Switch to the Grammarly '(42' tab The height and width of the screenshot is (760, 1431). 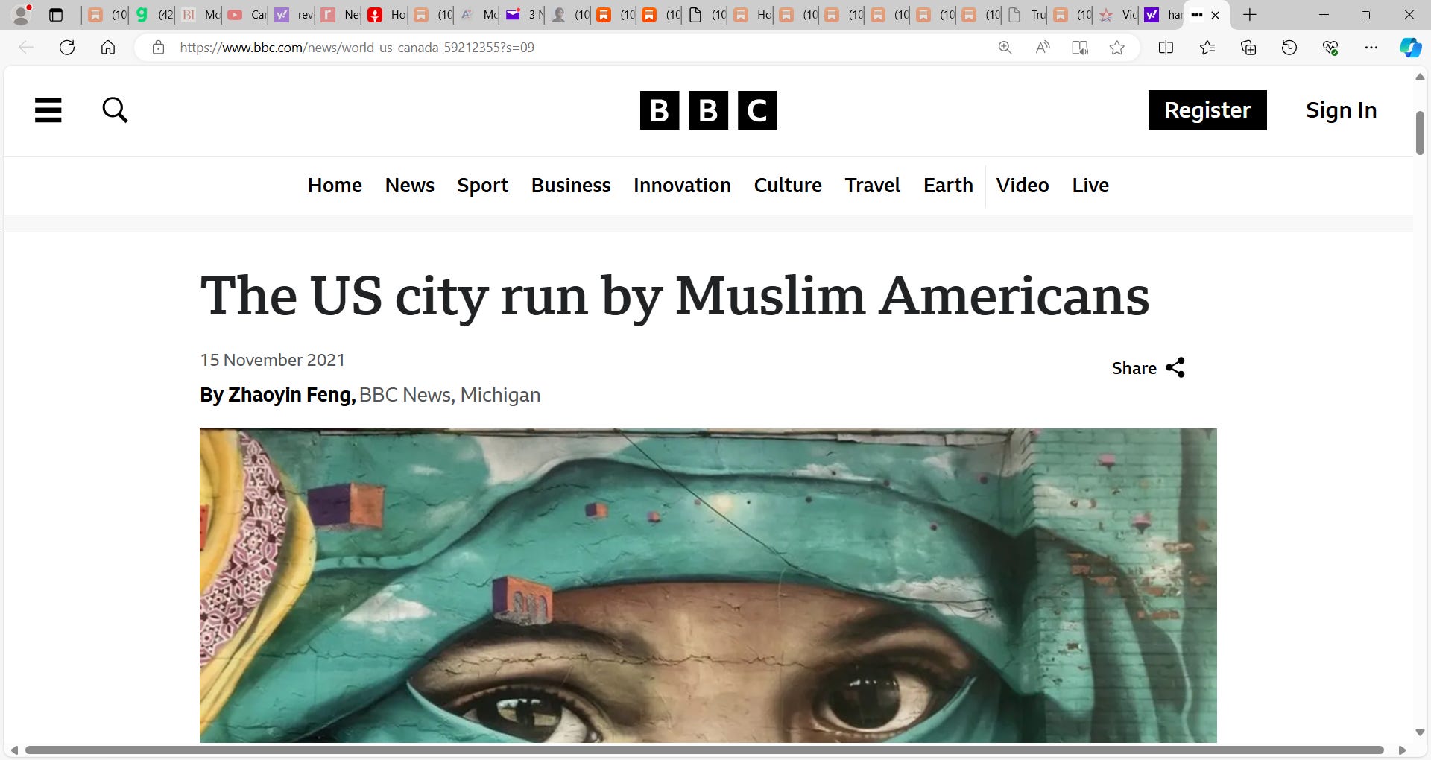coord(154,15)
